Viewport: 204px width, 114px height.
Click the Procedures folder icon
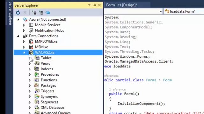coord(37,74)
